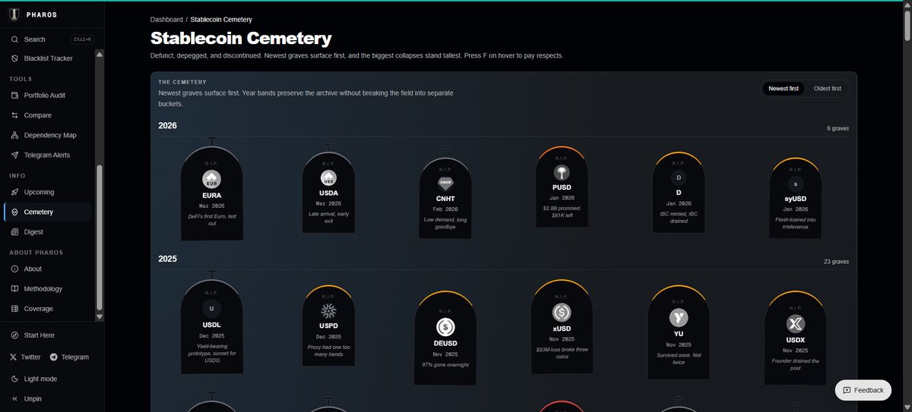Click the xUSD coin icon
Image resolution: width=912 pixels, height=412 pixels.
point(562,312)
